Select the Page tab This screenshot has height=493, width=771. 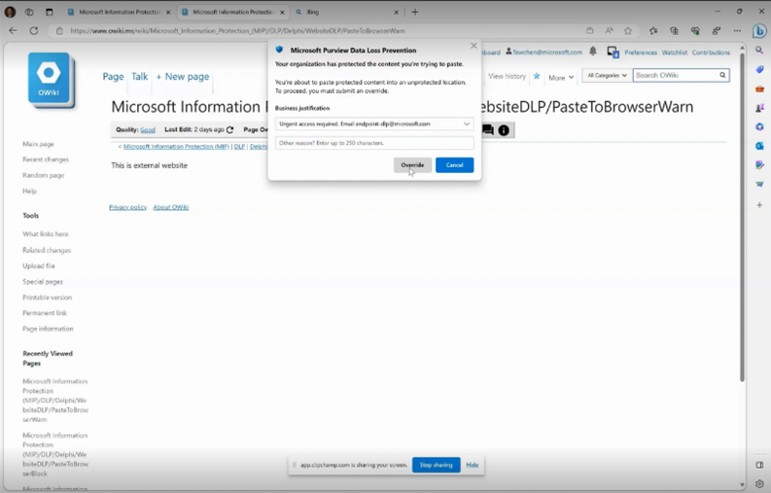113,76
